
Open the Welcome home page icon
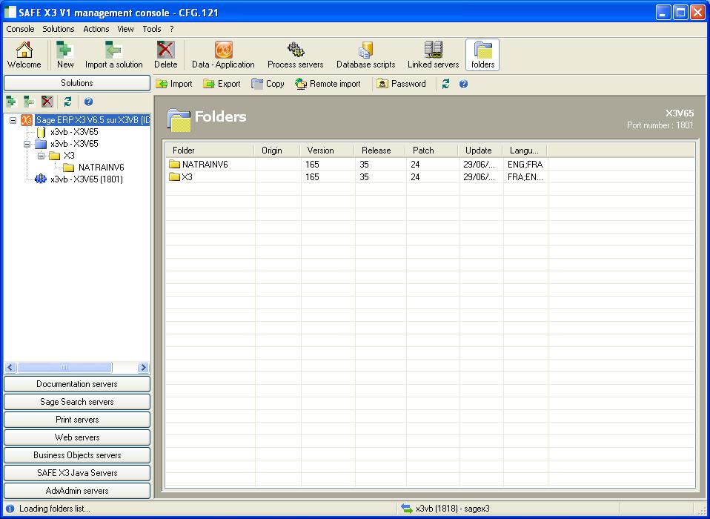[24, 55]
